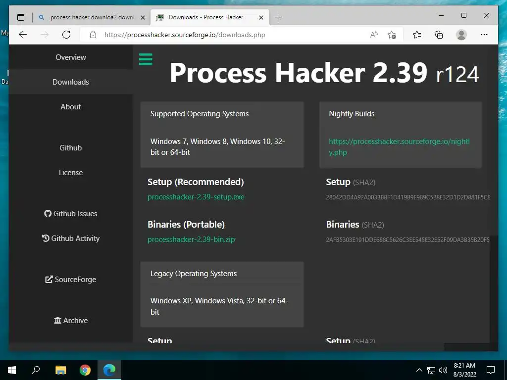Close the Downloads - Process Hacker tab

261,17
